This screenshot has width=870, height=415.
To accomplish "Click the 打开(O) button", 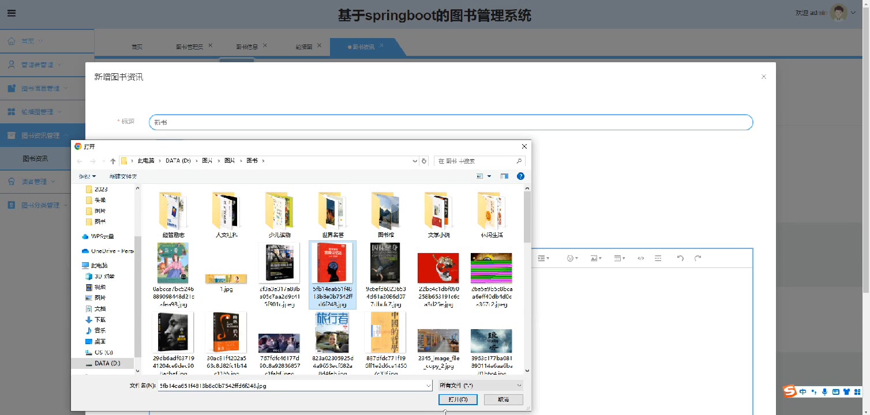I will [x=457, y=399].
